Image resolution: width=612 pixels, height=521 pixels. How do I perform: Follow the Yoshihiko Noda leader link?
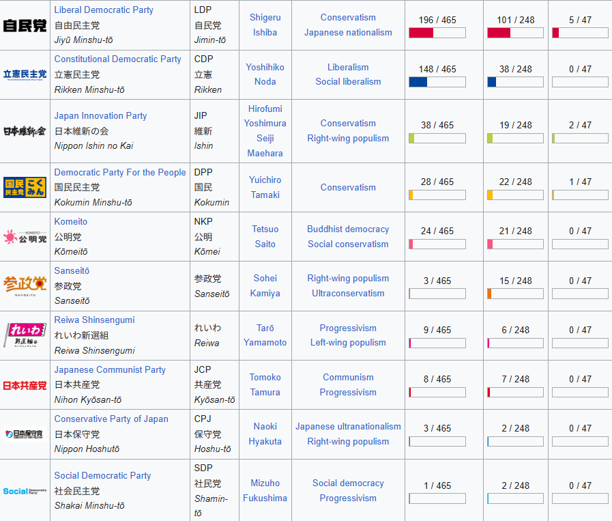coord(265,74)
